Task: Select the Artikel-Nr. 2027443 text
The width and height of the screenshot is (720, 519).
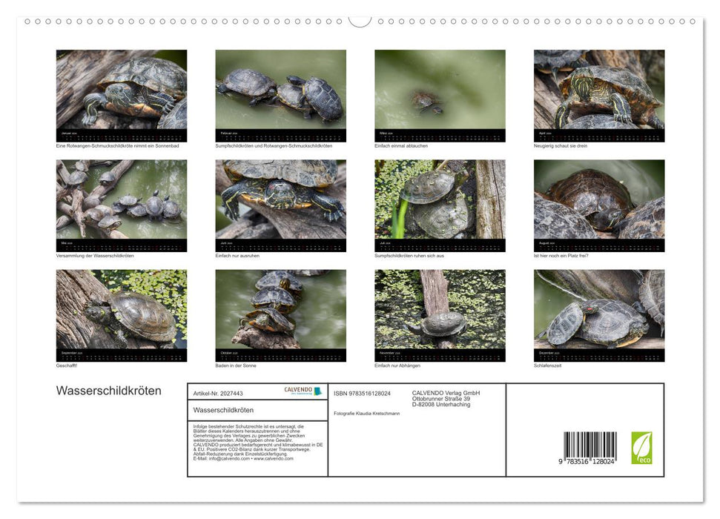Action: [219, 392]
